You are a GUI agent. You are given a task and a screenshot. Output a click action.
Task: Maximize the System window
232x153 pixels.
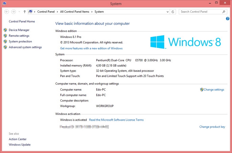[x=216, y=3]
